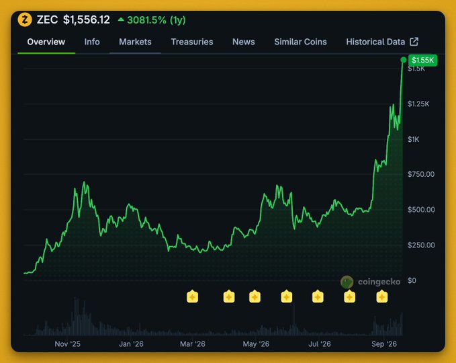The height and width of the screenshot is (363, 456).
Task: Click the $250.00 axis label
Action: pos(421,245)
